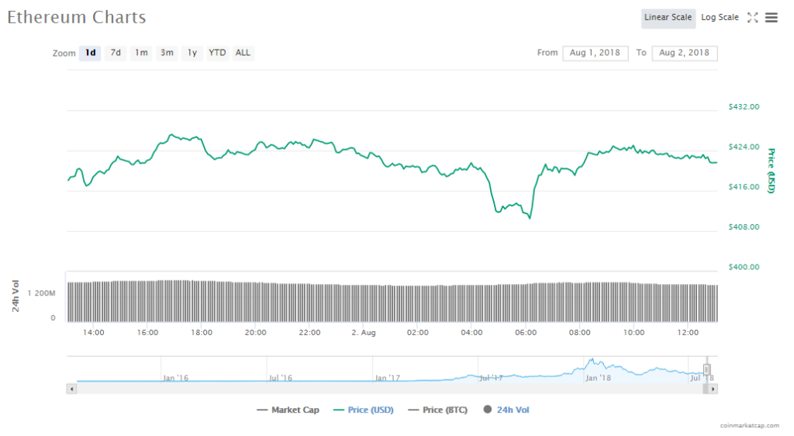Select the 7d zoom range
The image size is (794, 436).
pos(116,53)
